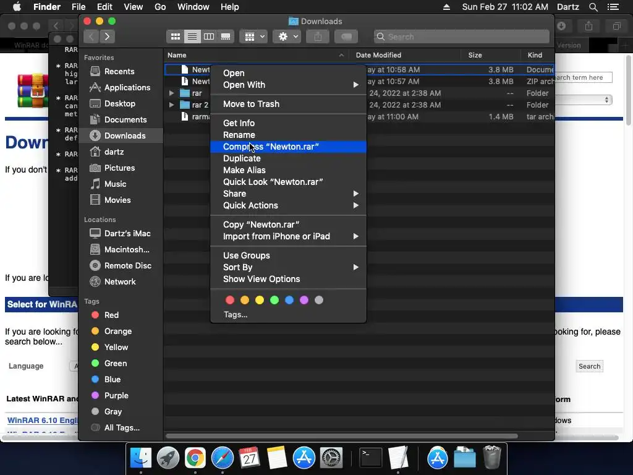Choose Duplicate in the context menu

[288, 159]
